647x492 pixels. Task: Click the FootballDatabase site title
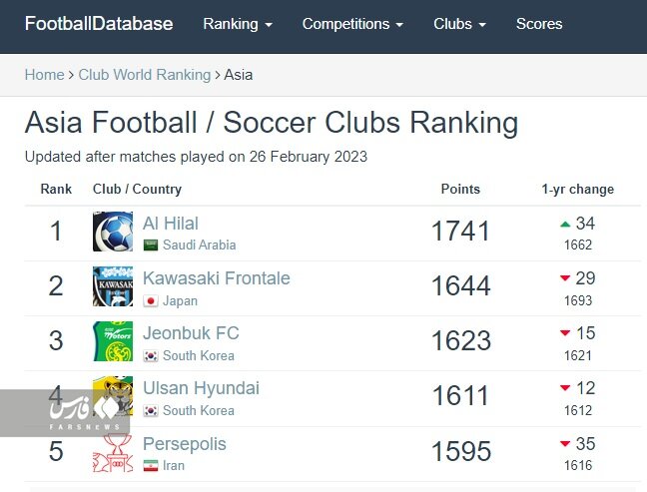(x=99, y=24)
